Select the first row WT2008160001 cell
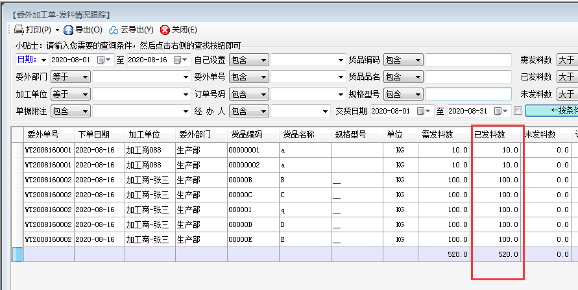Viewport: 578px width, 290px height. (x=49, y=150)
